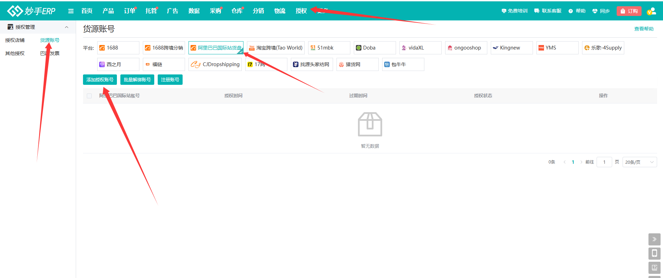Open the 分销 menu
The width and height of the screenshot is (663, 278).
258,11
